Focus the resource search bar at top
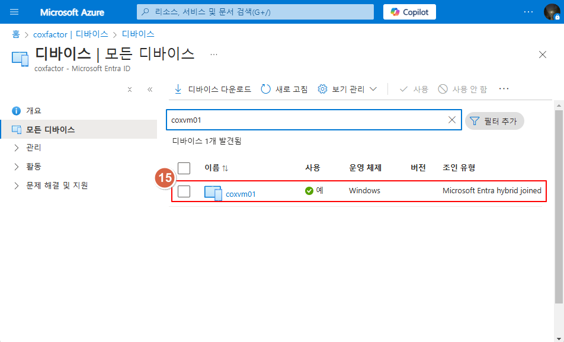564x342 pixels. (x=255, y=12)
